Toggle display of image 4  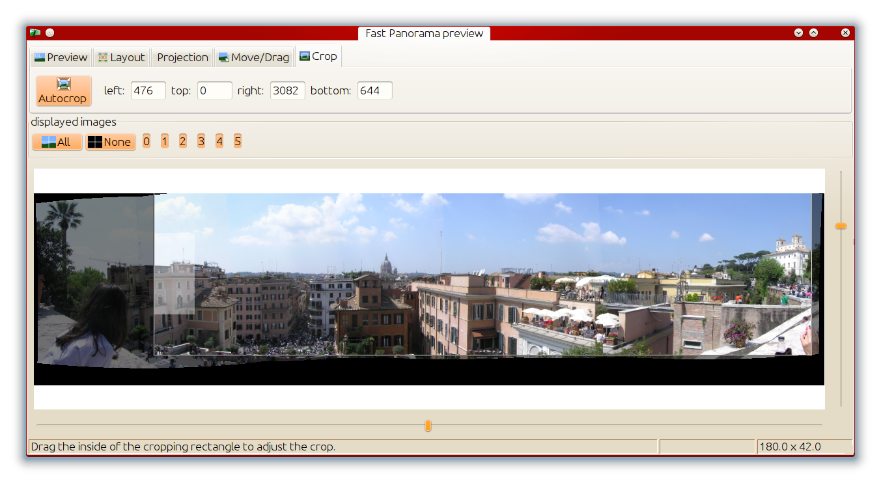(219, 141)
